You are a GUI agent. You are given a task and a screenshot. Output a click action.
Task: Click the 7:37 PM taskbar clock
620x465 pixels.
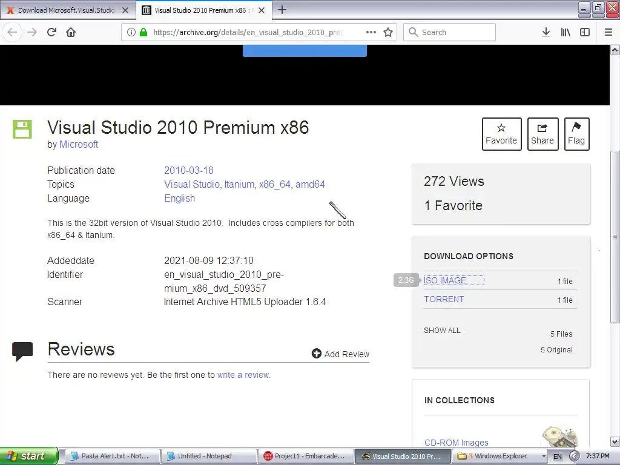tap(598, 456)
